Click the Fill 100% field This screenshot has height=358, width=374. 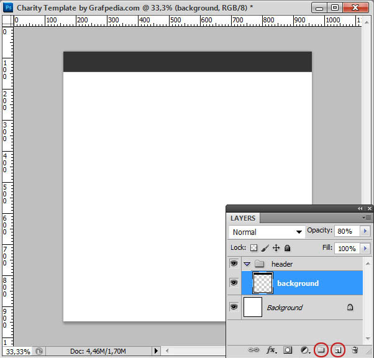[x=347, y=249]
